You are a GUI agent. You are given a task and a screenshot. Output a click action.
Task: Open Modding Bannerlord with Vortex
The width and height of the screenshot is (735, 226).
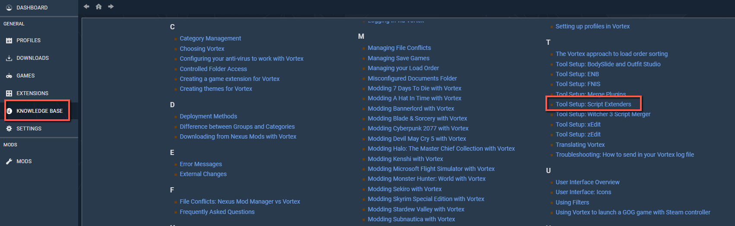411,108
